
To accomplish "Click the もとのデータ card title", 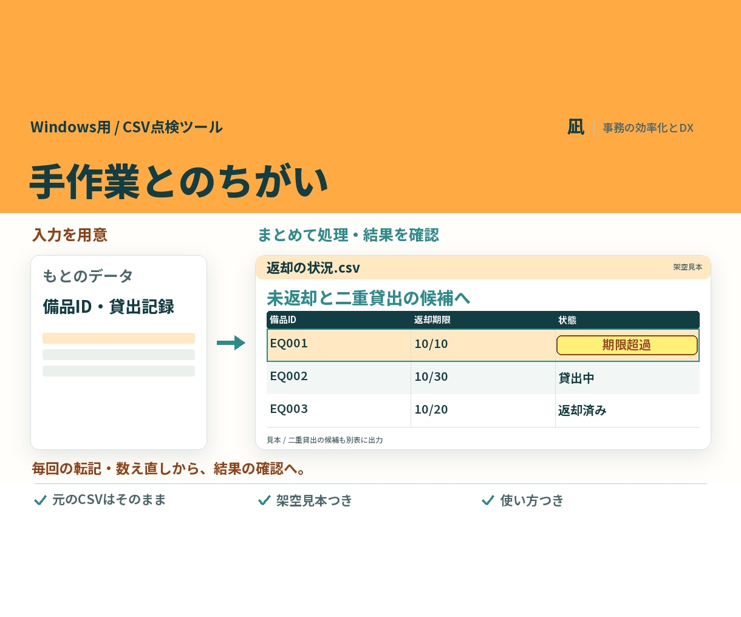I will [88, 276].
